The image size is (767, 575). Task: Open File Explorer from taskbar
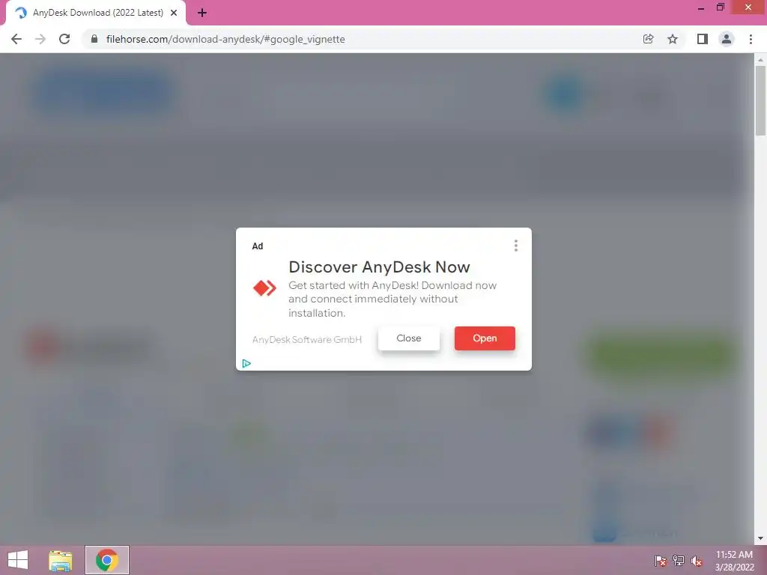[x=60, y=560]
